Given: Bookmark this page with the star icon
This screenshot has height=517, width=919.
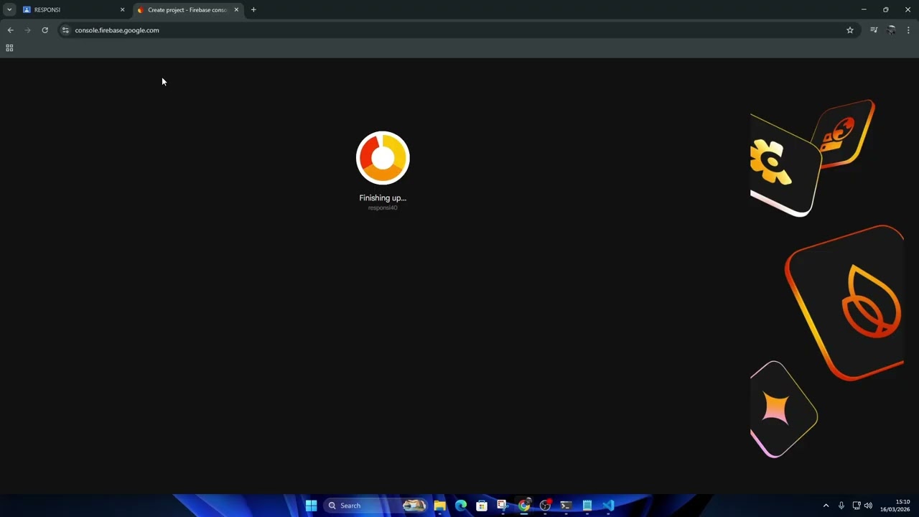Looking at the screenshot, I should [850, 30].
